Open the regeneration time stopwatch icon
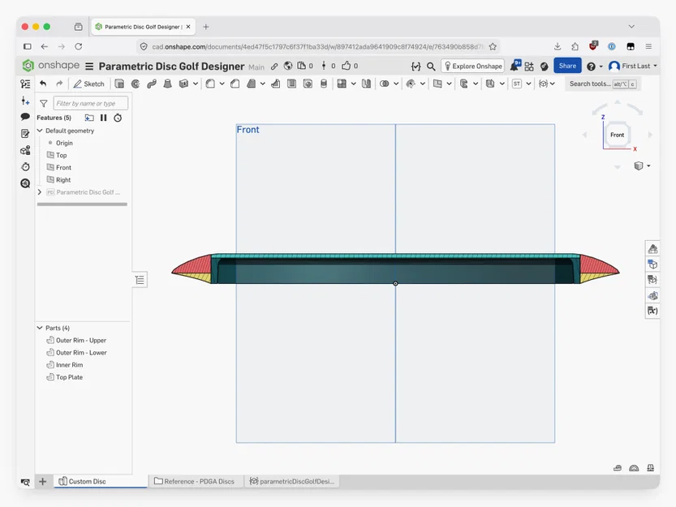676x507 pixels. coord(118,118)
